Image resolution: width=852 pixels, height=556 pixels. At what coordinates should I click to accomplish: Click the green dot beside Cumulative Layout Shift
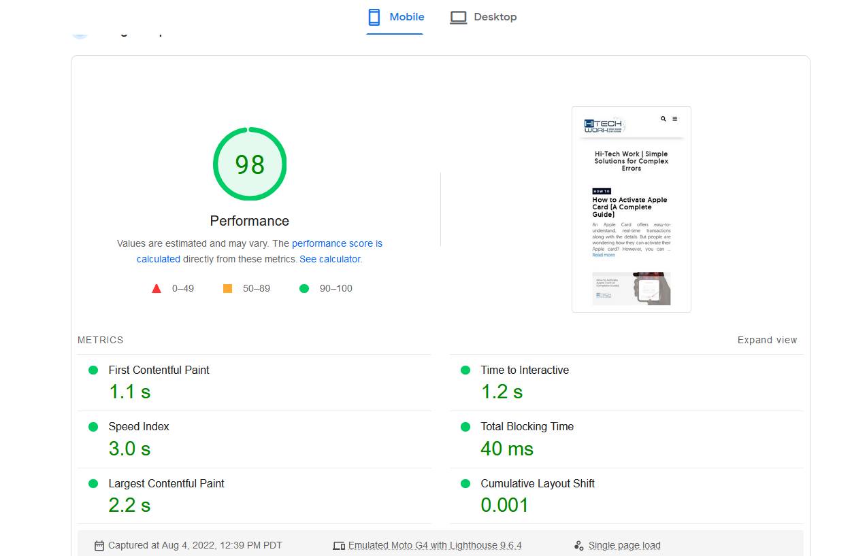tap(465, 484)
